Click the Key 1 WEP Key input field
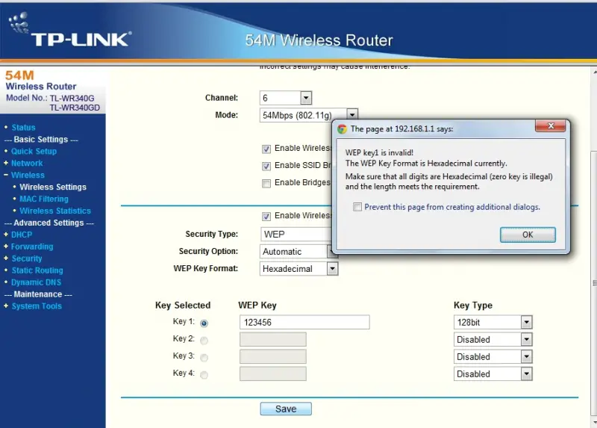Image resolution: width=597 pixels, height=428 pixels. pos(304,323)
